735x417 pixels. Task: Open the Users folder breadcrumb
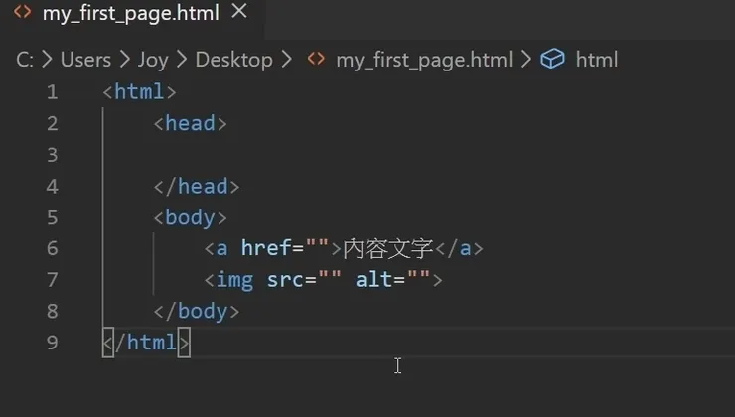click(x=85, y=60)
